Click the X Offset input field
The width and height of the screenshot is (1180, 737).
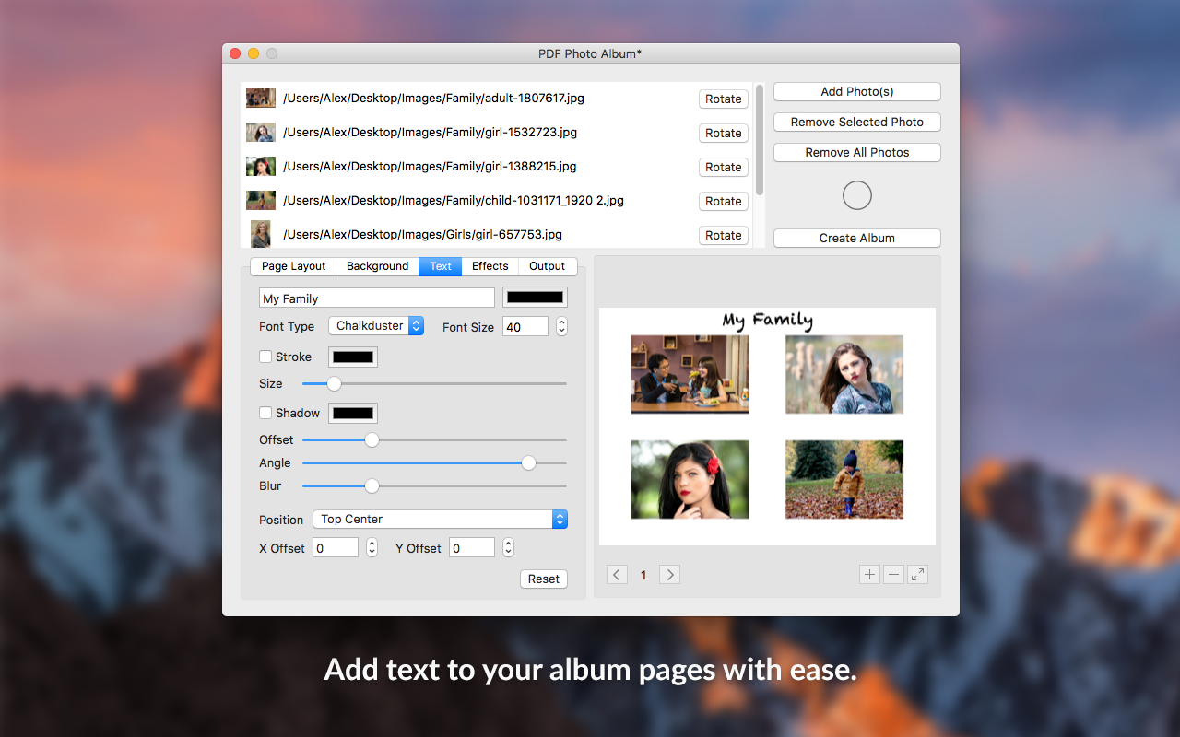pyautogui.click(x=336, y=548)
